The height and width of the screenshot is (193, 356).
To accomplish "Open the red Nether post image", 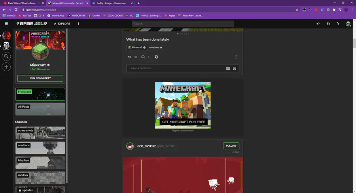I will 183,175.
